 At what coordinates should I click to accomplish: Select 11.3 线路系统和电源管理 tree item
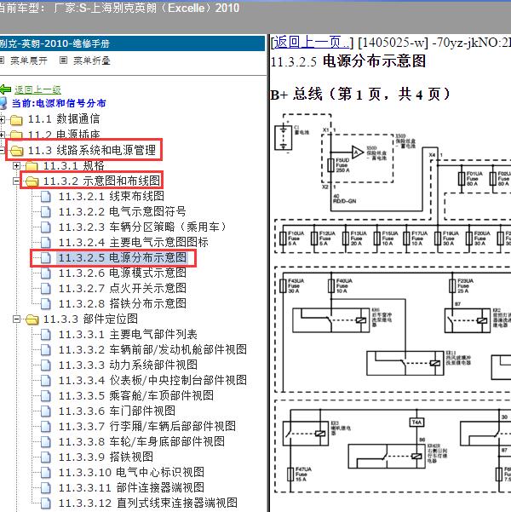pyautogui.click(x=92, y=150)
